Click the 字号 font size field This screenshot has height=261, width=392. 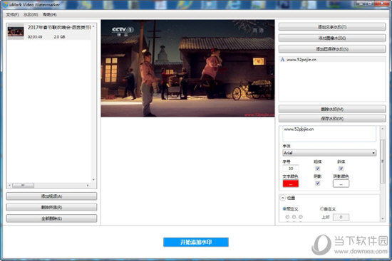tap(291, 169)
